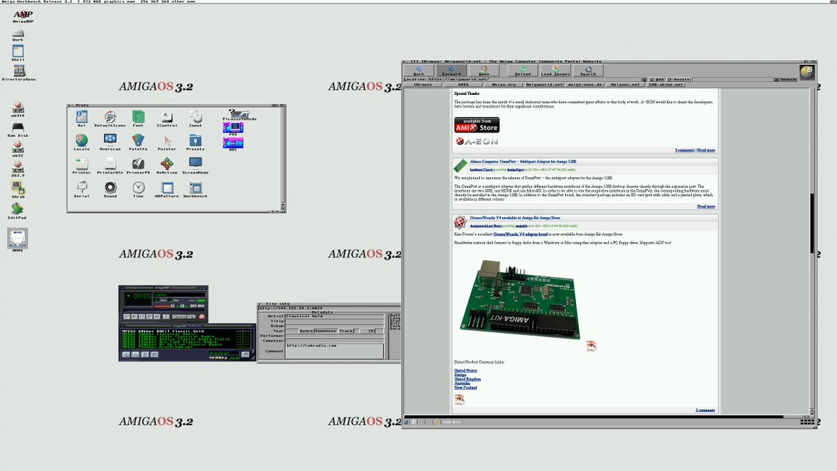Click Load Images in IBrowse toolbar
837x471 pixels.
point(555,70)
